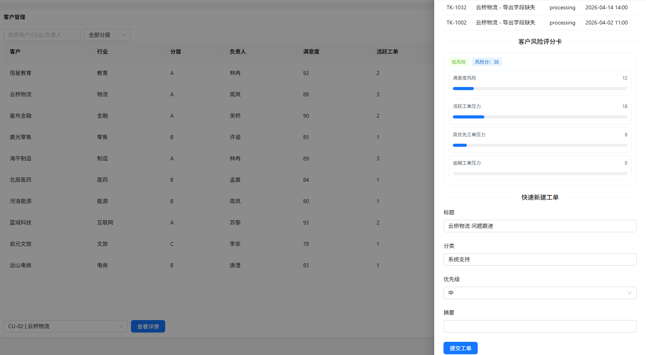Viewport: 646px width, 355px height.
Task: Click the 提交工单 submit button
Action: click(x=460, y=348)
